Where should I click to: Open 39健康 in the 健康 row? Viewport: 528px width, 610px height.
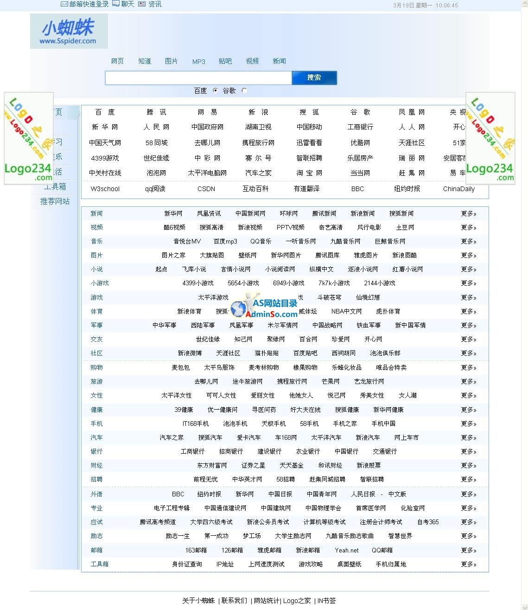click(184, 410)
